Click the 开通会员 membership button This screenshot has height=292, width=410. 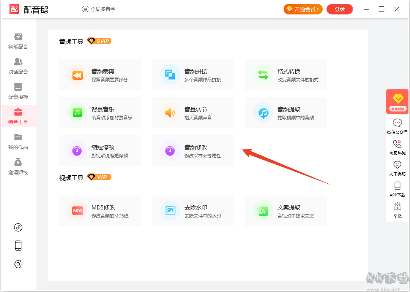[303, 9]
